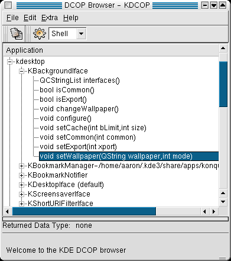The height and width of the screenshot is (261, 231).
Task: Expand the KBookmarkManager node
Action: 21,166
